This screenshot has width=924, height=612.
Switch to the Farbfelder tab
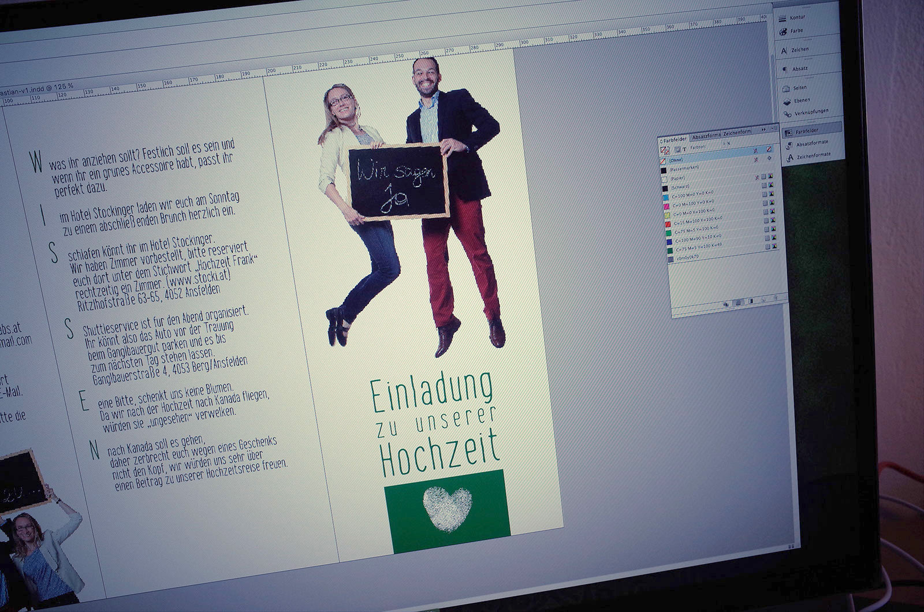[673, 139]
